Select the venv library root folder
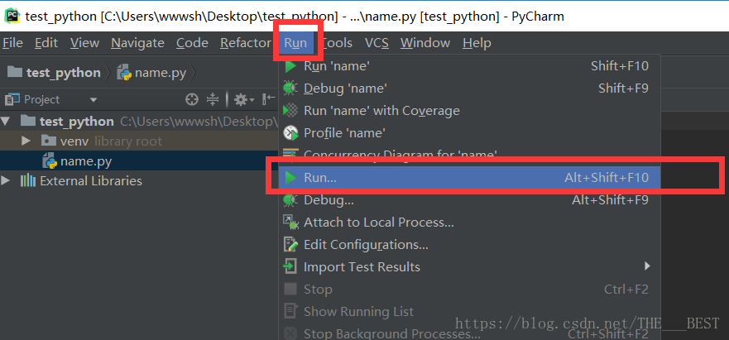Screen dimensions: 729x340 point(139,141)
